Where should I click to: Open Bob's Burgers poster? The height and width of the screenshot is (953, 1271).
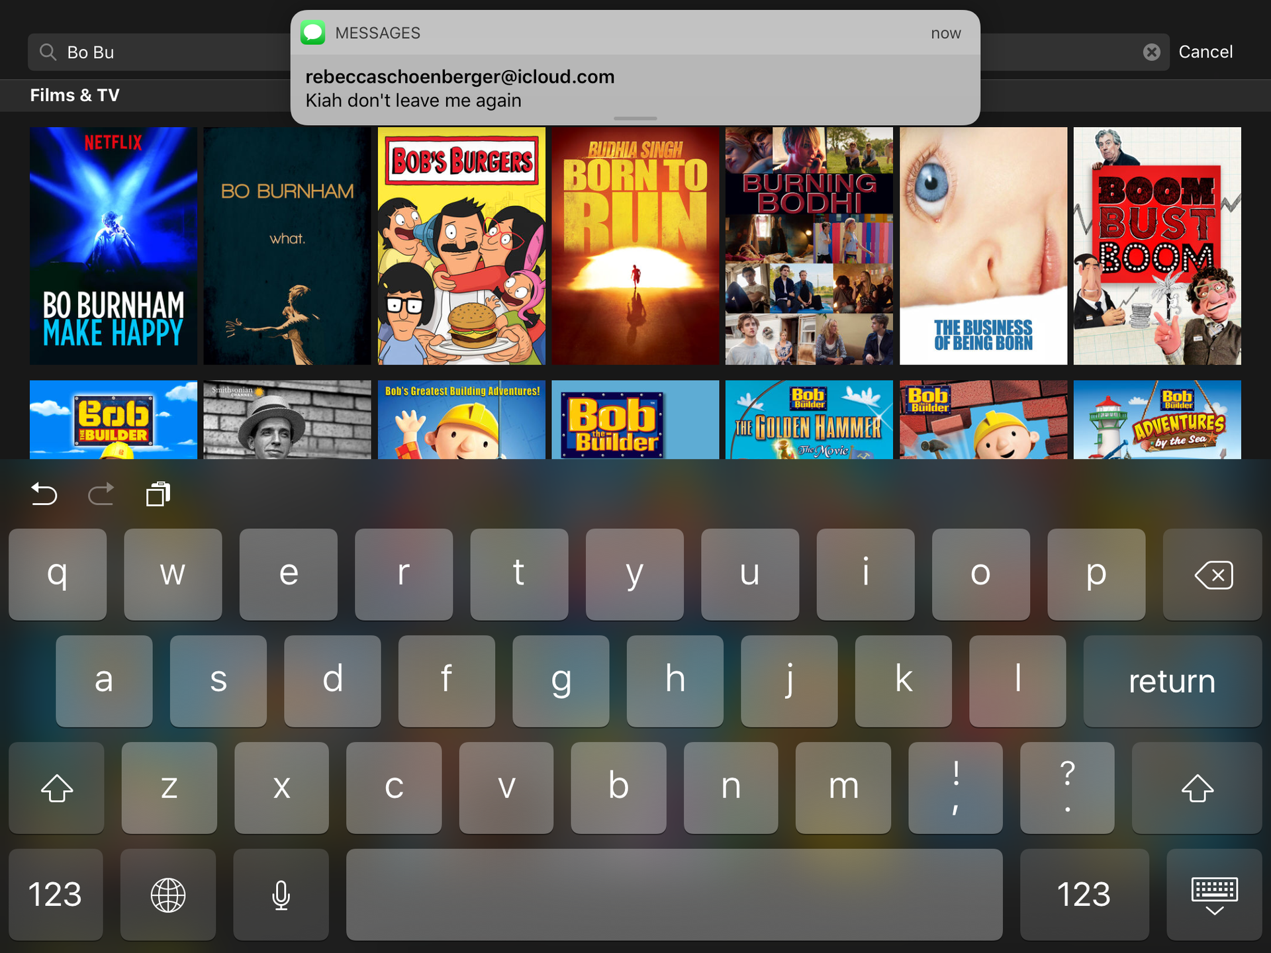461,246
